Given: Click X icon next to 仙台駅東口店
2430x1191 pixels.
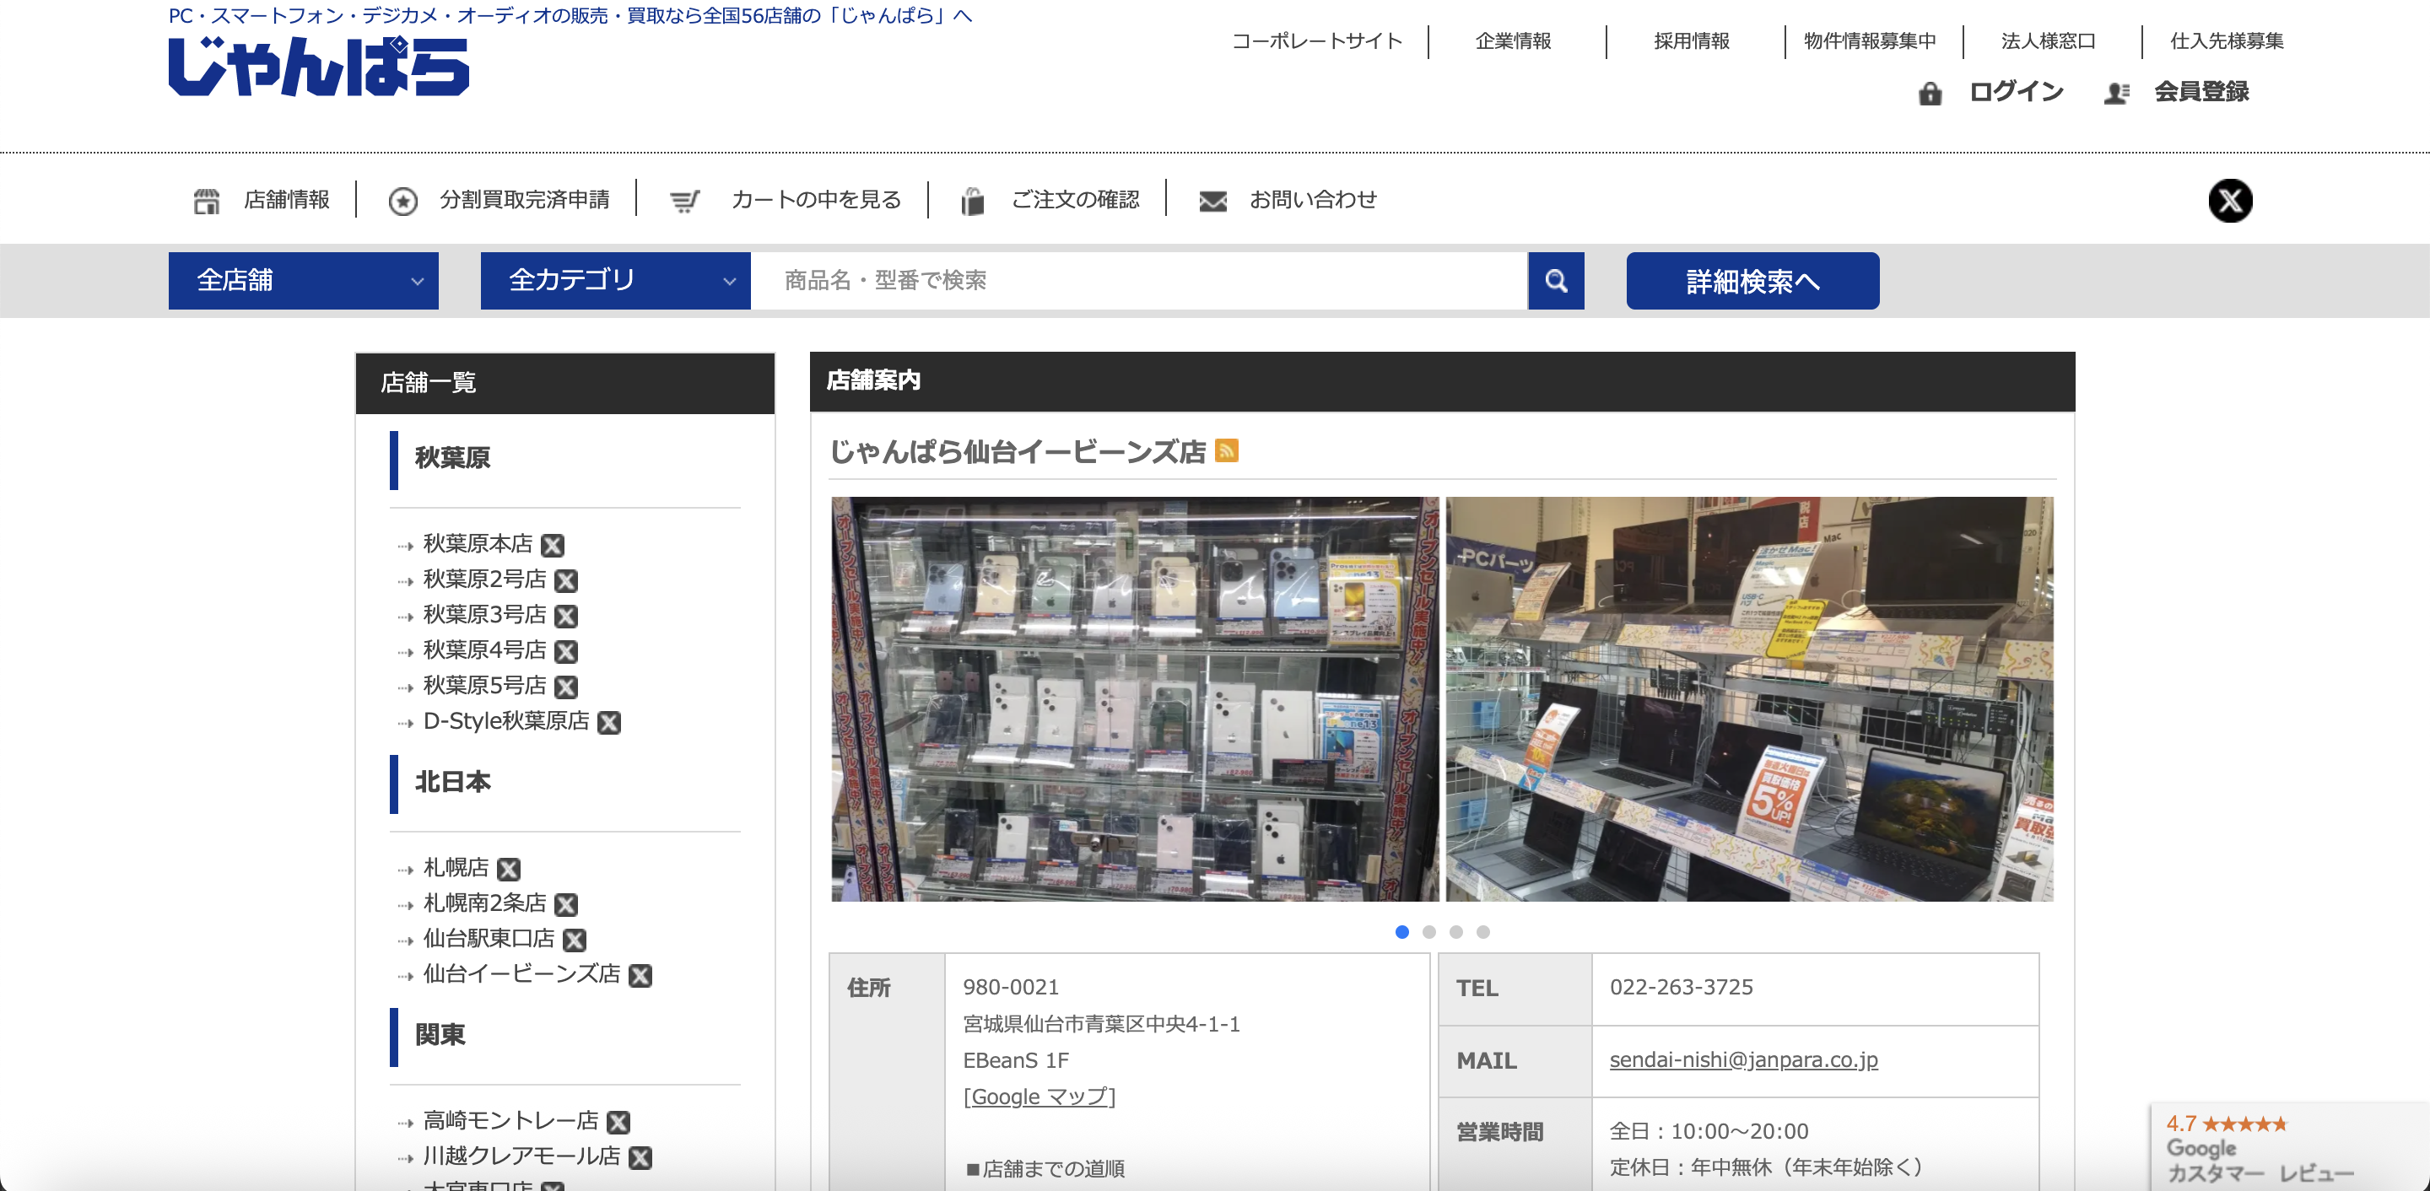Looking at the screenshot, I should (x=575, y=940).
